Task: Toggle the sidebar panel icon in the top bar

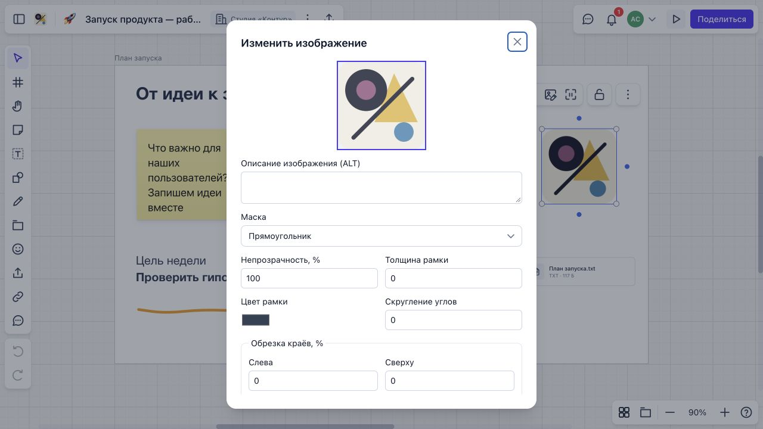Action: (x=19, y=19)
